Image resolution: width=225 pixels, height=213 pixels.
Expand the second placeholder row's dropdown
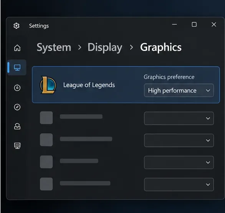click(179, 140)
